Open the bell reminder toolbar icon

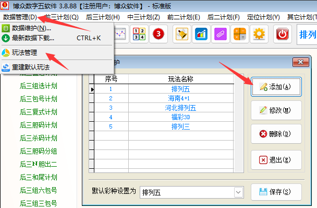pos(182,34)
